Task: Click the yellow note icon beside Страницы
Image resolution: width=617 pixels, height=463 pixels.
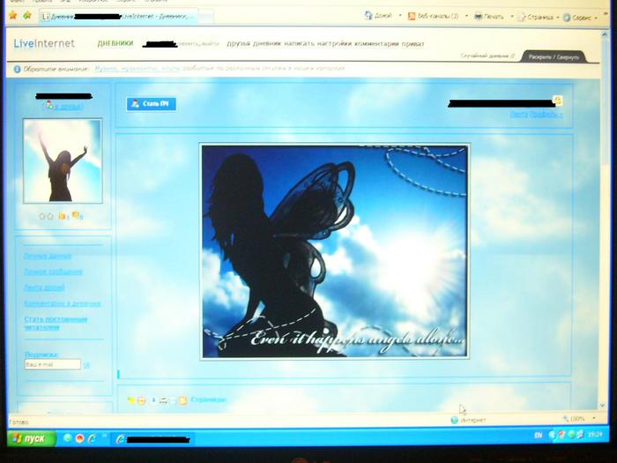Action: 182,400
